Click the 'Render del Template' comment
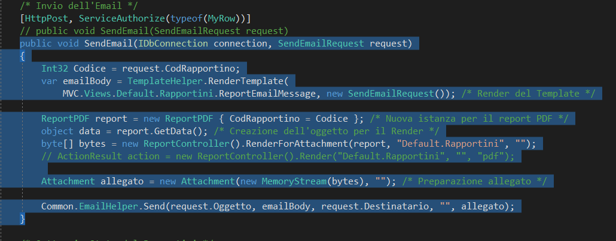616x241 pixels. pyautogui.click(x=529, y=94)
